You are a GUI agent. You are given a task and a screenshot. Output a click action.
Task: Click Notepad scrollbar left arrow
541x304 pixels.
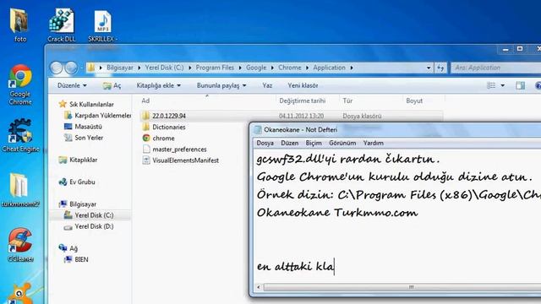coord(259,287)
